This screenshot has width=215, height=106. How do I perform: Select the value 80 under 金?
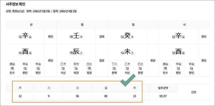pyautogui.click(x=106, y=96)
